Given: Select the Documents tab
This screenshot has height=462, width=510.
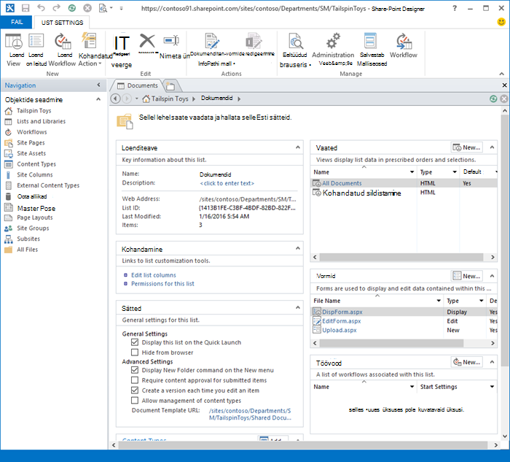Looking at the screenshot, I should [138, 85].
